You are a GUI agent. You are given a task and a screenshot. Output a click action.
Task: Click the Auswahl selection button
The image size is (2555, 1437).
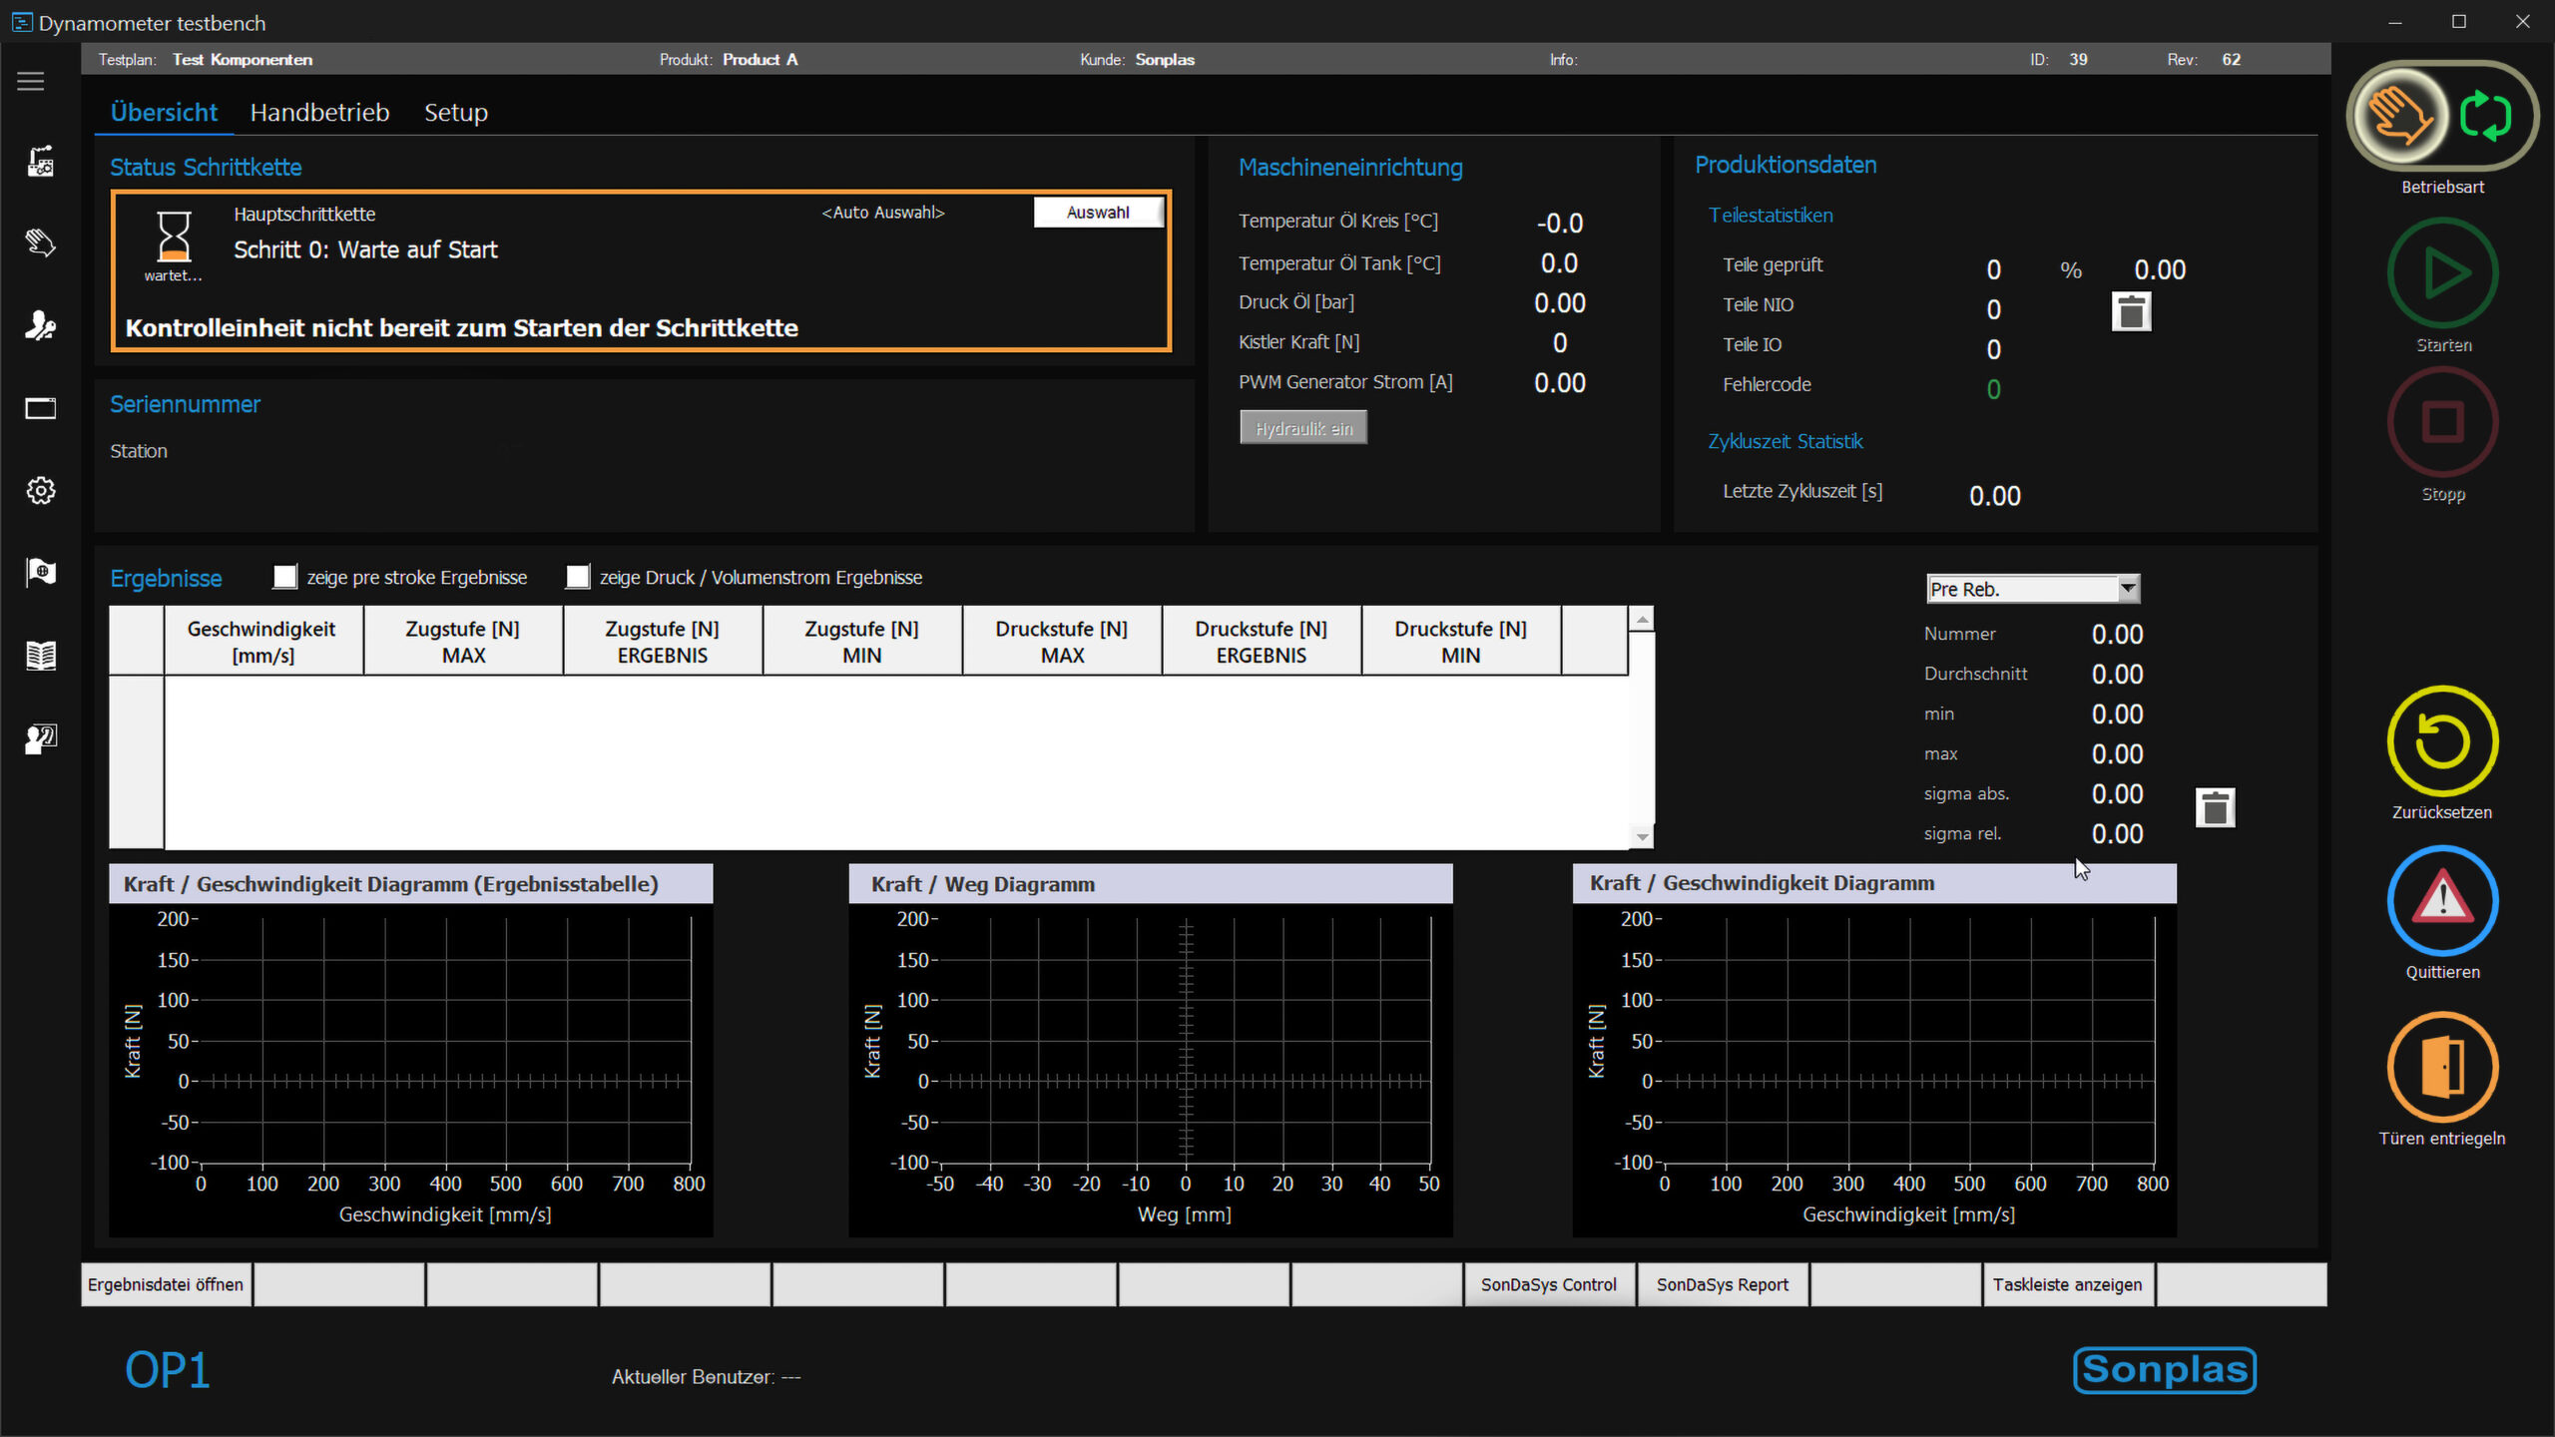point(1098,213)
